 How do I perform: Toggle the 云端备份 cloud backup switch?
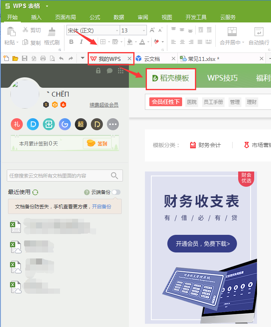coord(116,192)
